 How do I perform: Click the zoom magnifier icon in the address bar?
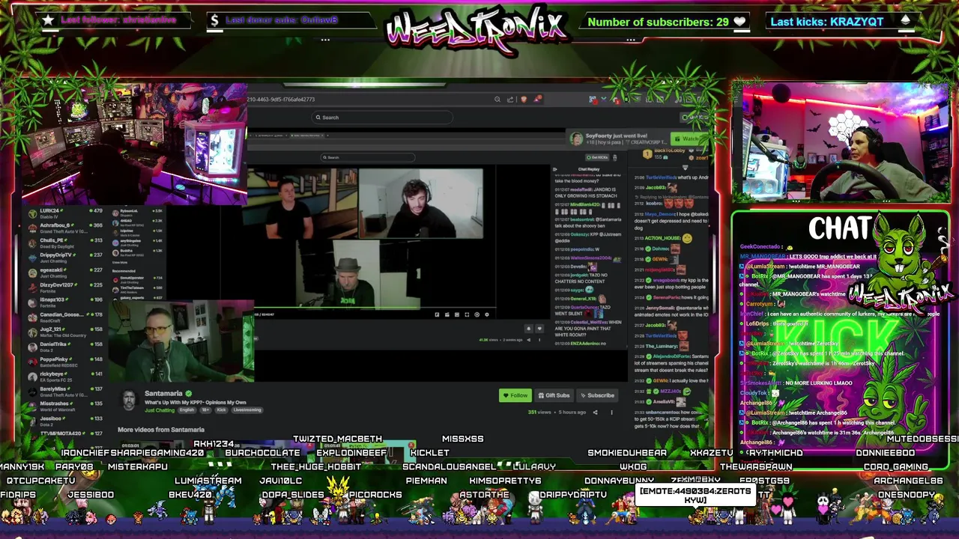[x=497, y=99]
